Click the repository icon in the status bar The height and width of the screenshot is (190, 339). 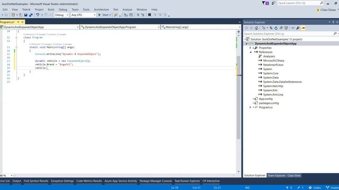(310, 188)
